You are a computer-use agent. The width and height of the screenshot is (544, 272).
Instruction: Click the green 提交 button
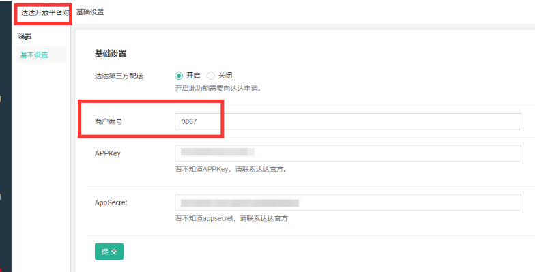[109, 252]
